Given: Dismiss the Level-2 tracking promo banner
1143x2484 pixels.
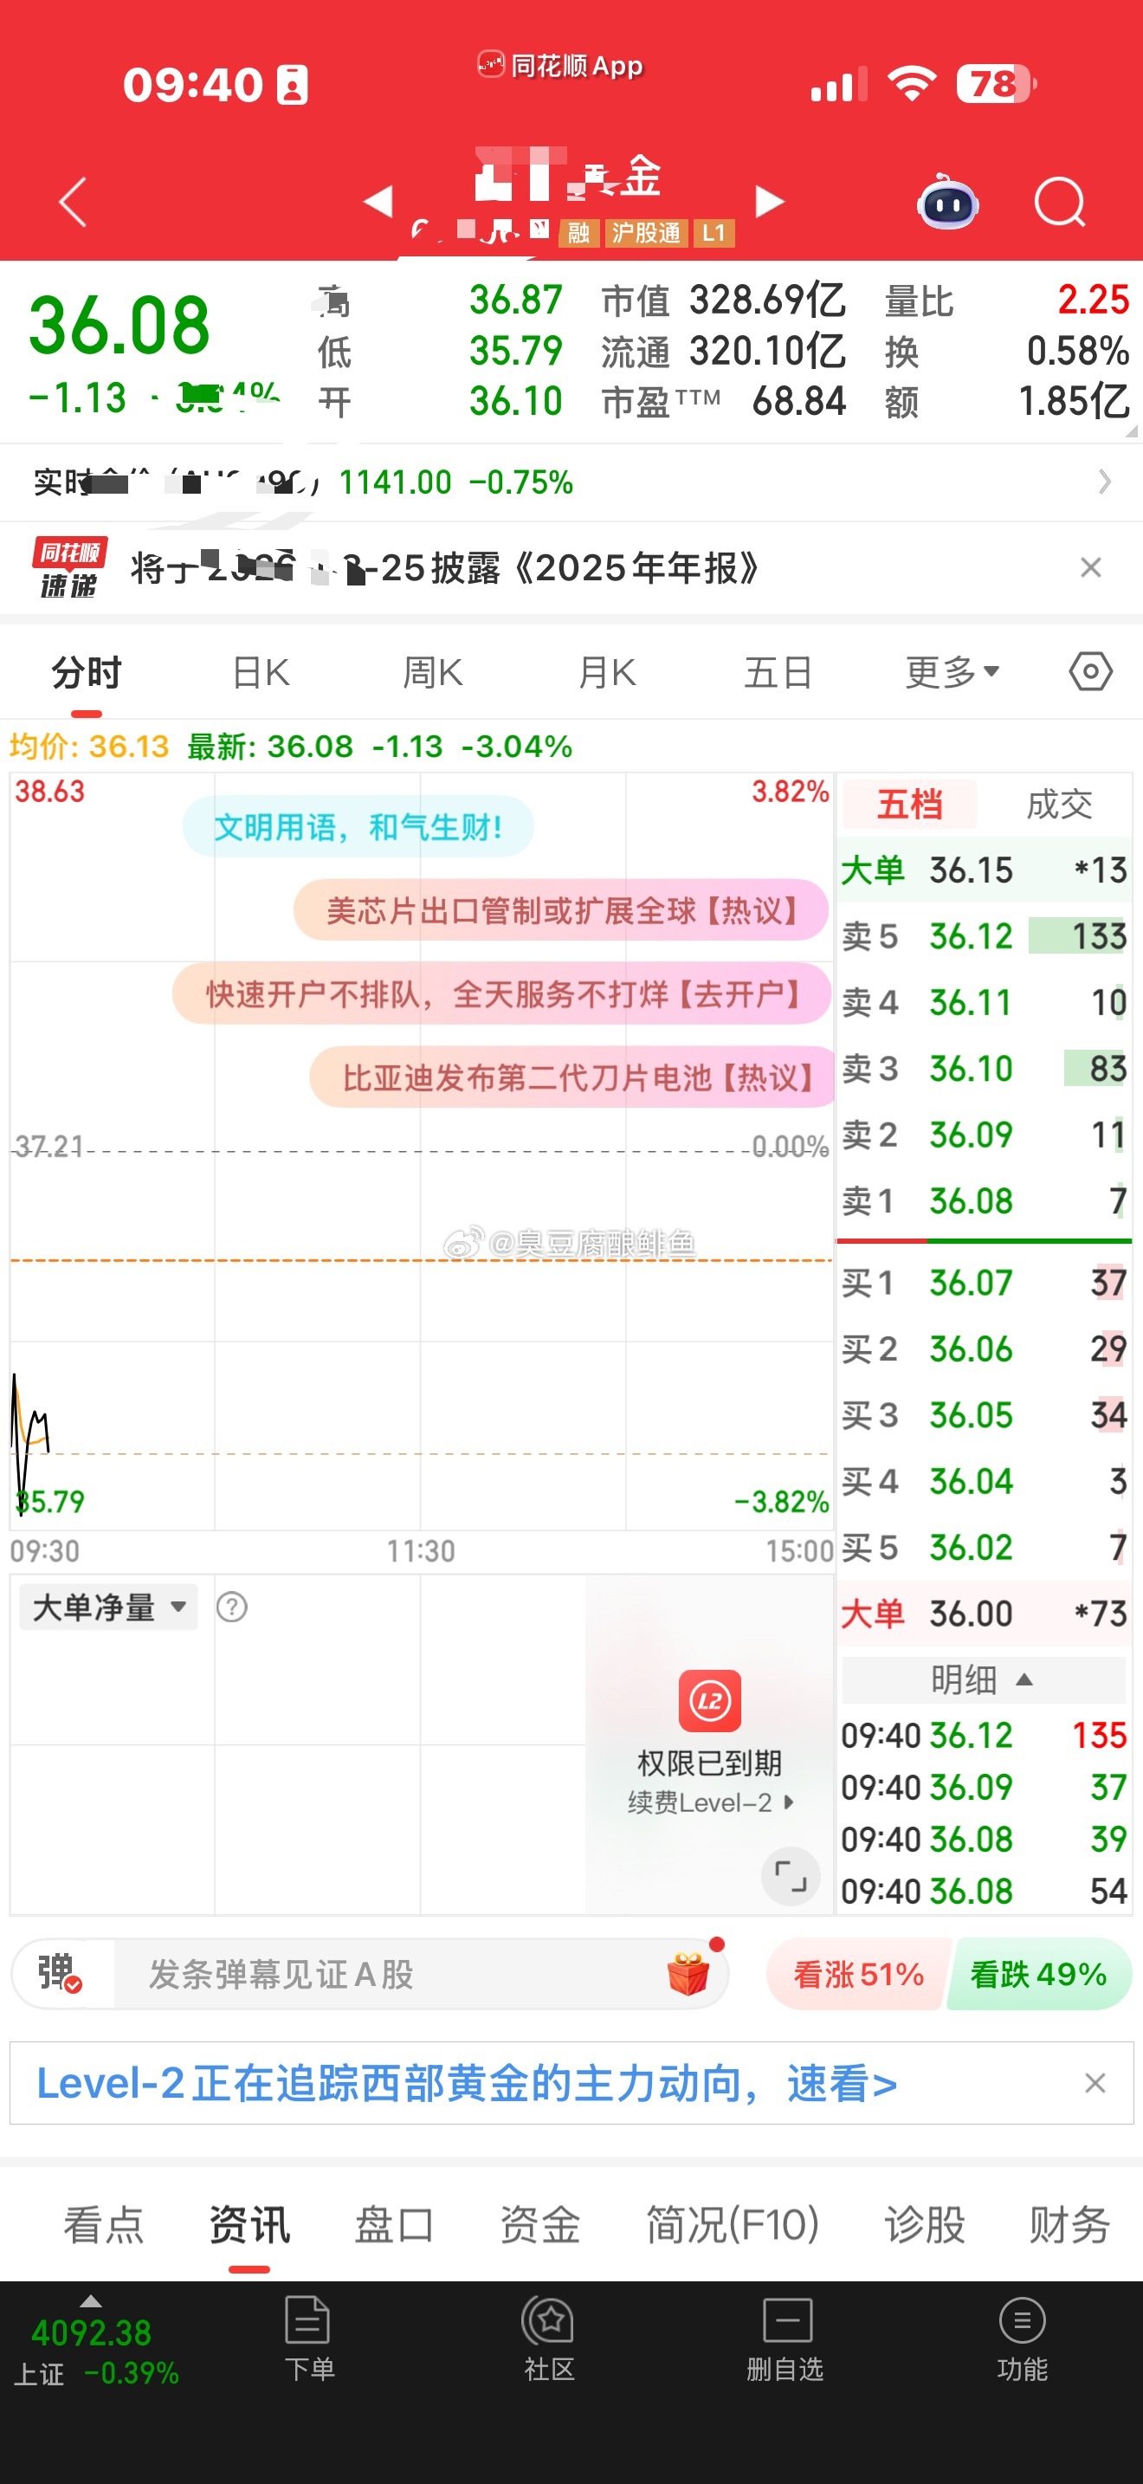Looking at the screenshot, I should click(1094, 2083).
